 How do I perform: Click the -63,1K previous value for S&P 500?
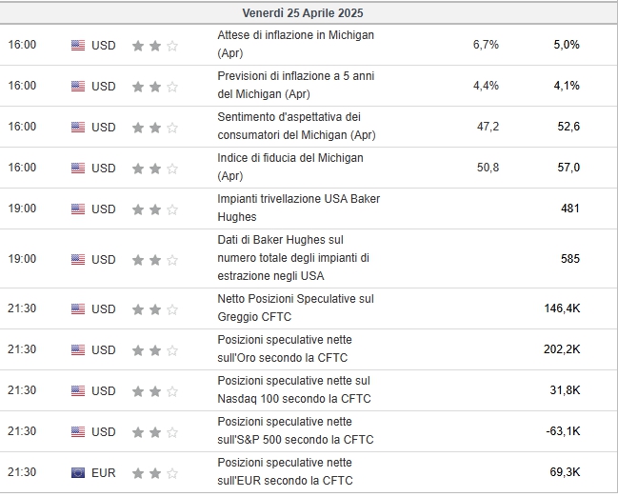(563, 431)
